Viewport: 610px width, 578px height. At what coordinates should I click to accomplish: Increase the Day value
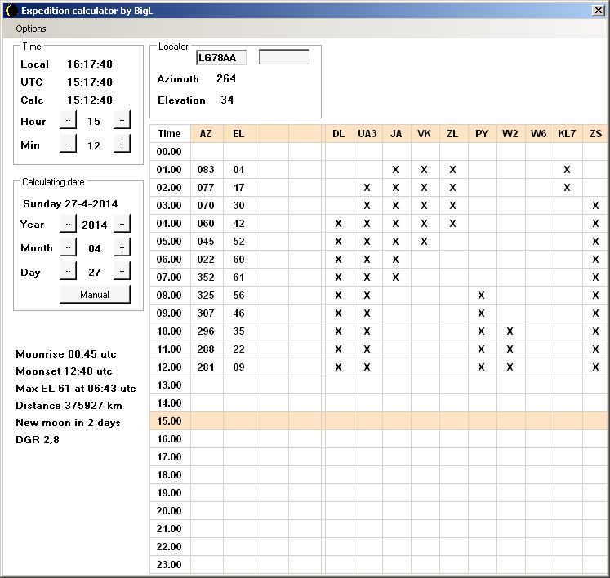122,272
